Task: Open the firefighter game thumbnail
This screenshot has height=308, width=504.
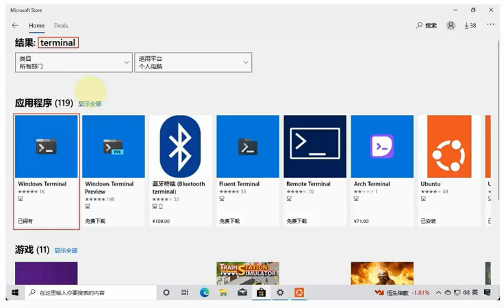Action: [x=382, y=273]
